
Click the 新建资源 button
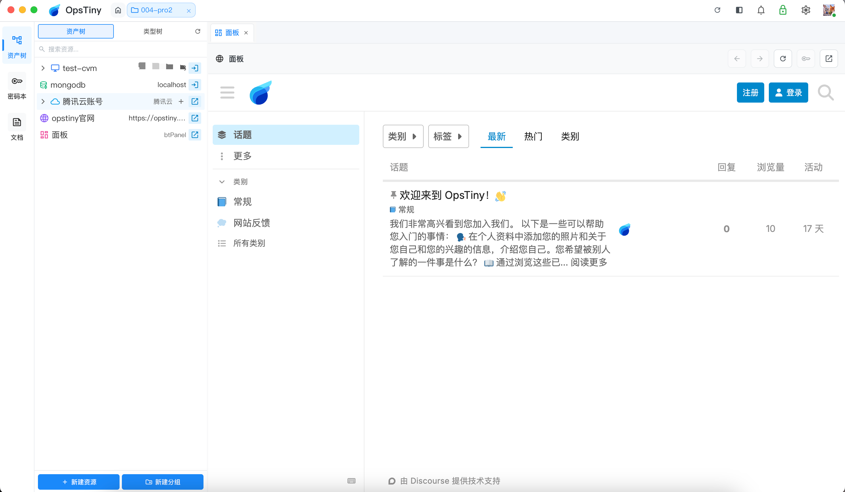pos(79,482)
